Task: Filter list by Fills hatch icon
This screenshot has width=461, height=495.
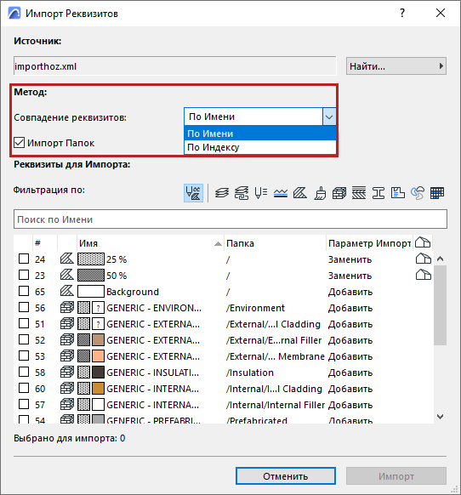Action: pos(300,192)
